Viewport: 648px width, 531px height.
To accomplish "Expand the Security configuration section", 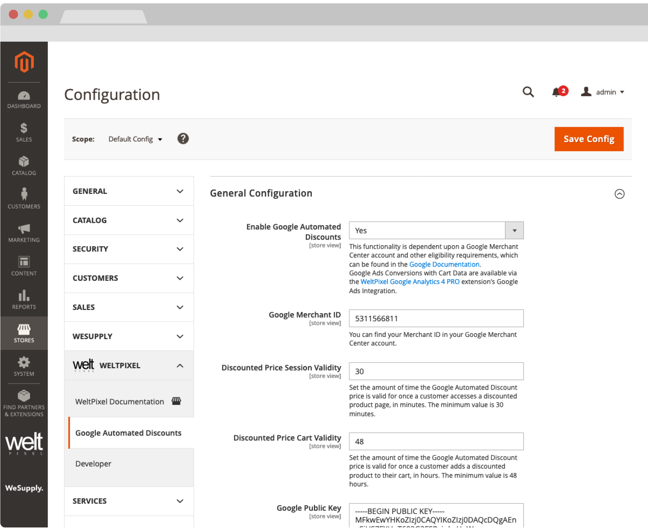I will click(129, 249).
